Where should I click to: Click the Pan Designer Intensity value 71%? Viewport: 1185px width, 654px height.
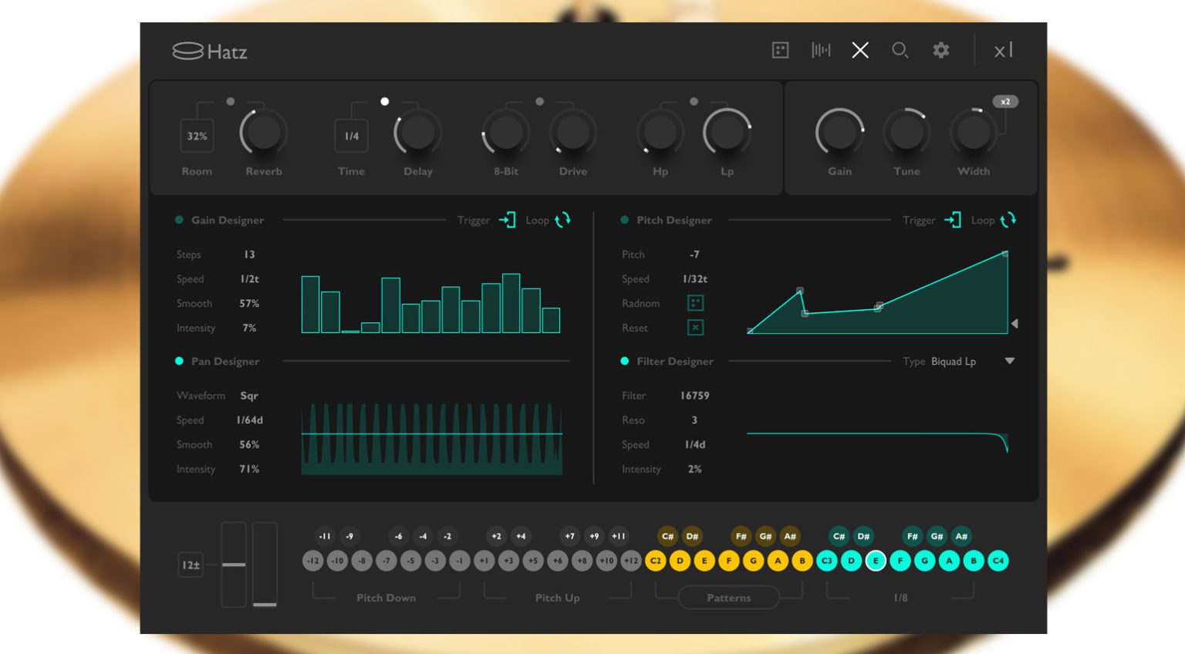pyautogui.click(x=249, y=470)
